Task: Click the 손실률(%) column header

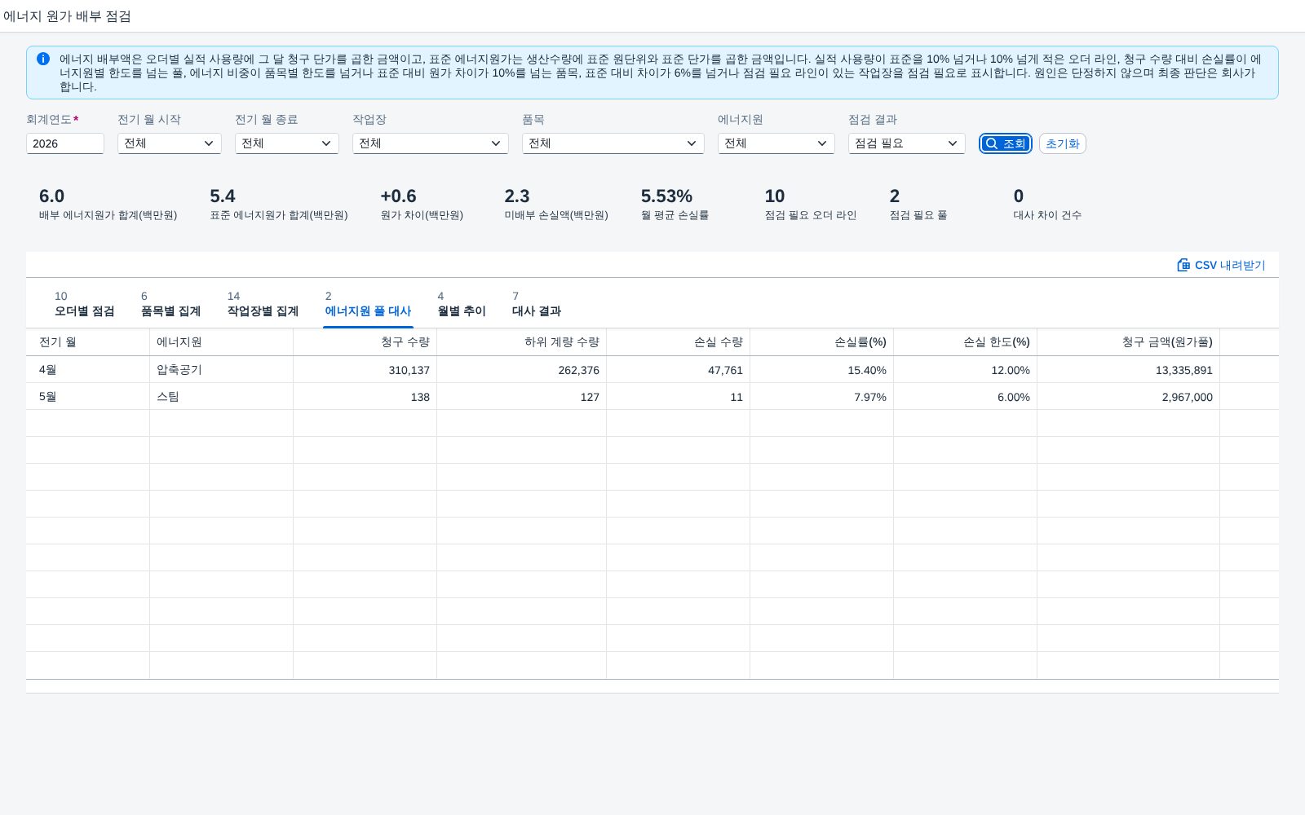Action: point(822,342)
